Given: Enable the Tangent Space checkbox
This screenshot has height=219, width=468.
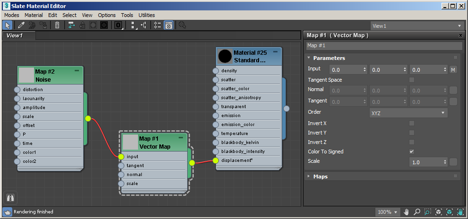Looking at the screenshot, I should (x=412, y=80).
